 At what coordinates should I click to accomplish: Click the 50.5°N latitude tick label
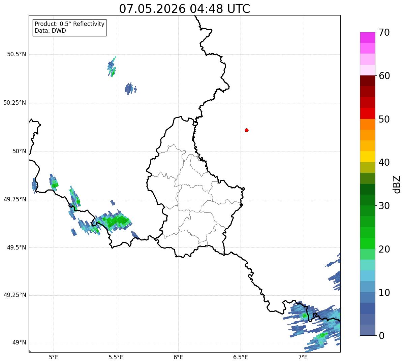coord(17,54)
